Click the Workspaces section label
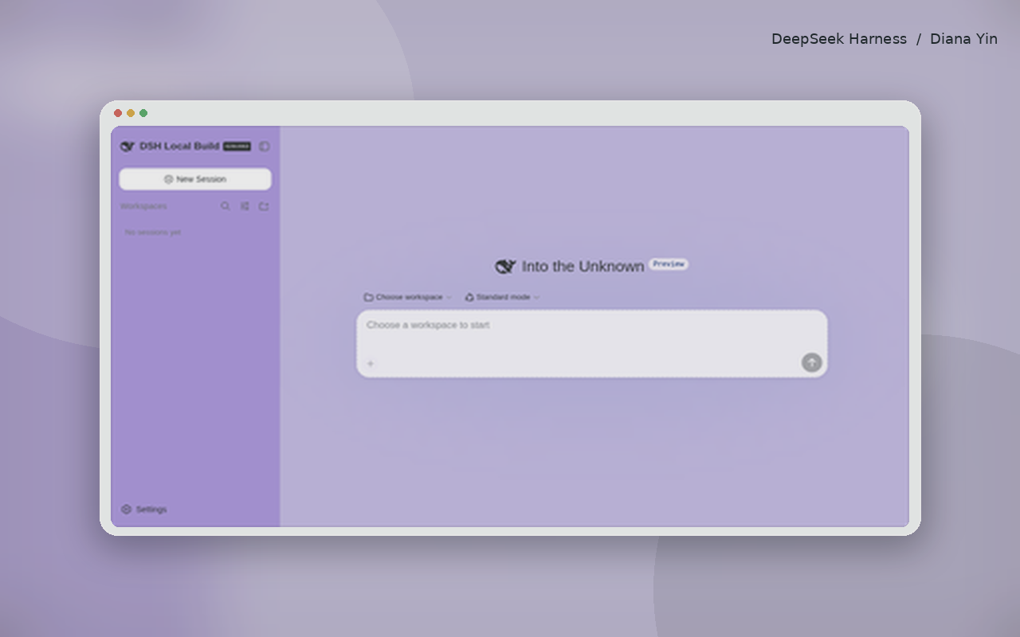The height and width of the screenshot is (637, 1020). (143, 206)
